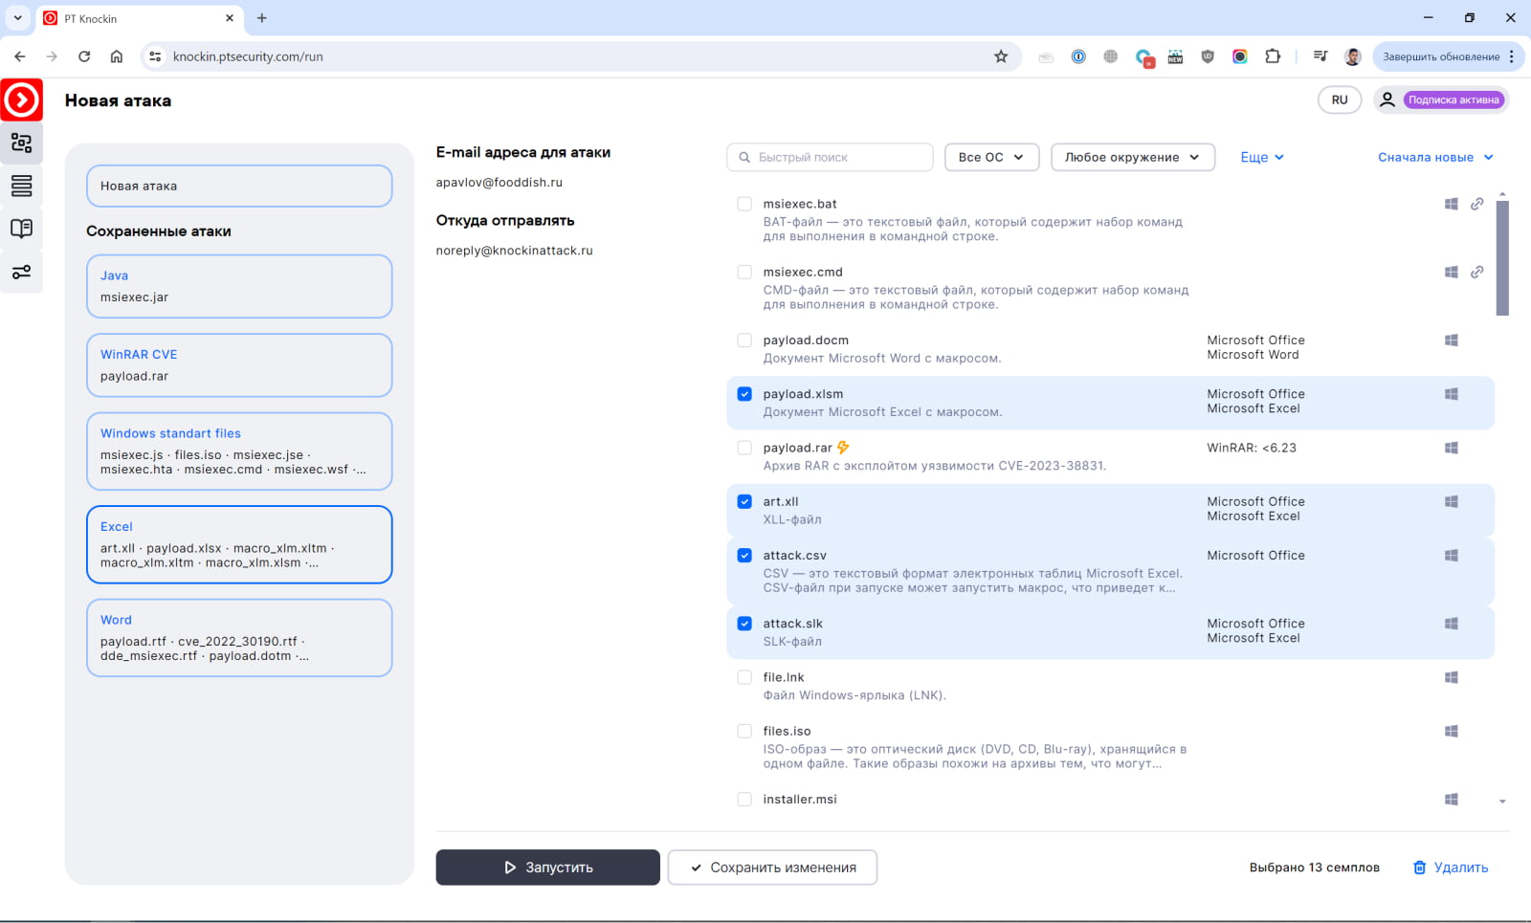Open the saved Windows standart files attack
The image size is (1531, 923).
point(239,451)
